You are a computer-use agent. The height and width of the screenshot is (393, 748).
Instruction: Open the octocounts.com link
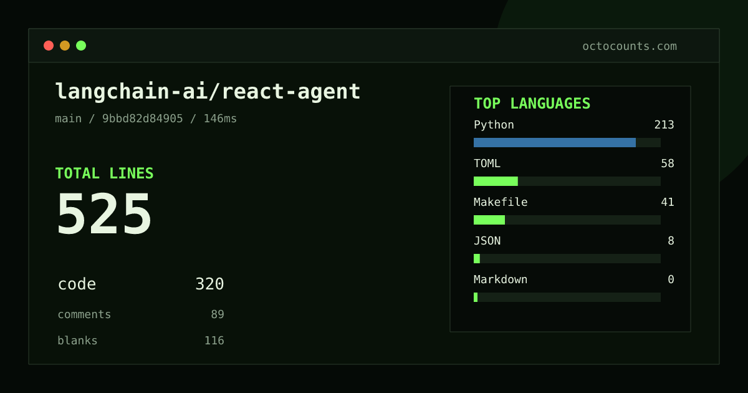(630, 46)
